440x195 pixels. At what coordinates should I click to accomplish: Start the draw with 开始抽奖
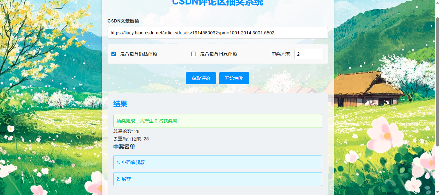coord(234,78)
